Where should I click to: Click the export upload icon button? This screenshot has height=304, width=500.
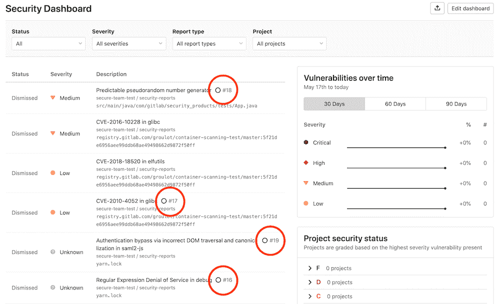[437, 8]
